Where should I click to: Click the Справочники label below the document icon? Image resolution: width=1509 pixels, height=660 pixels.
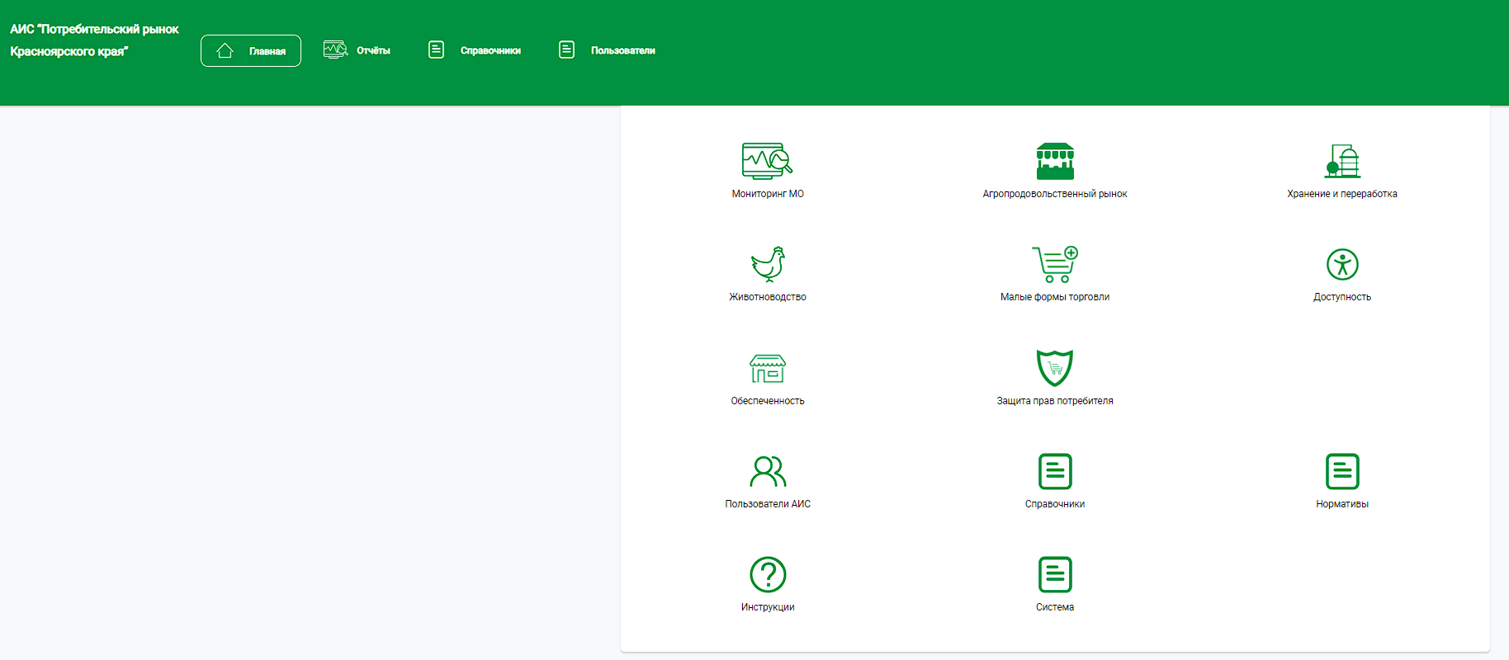coord(1055,504)
